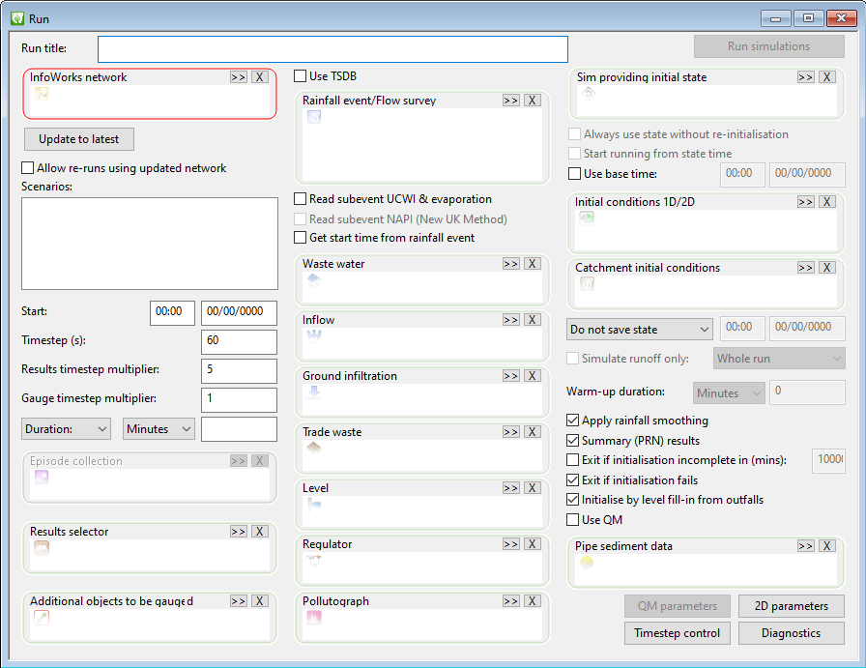Viewport: 866px width, 668px height.
Task: Click the Waste water object icon
Action: point(314,280)
